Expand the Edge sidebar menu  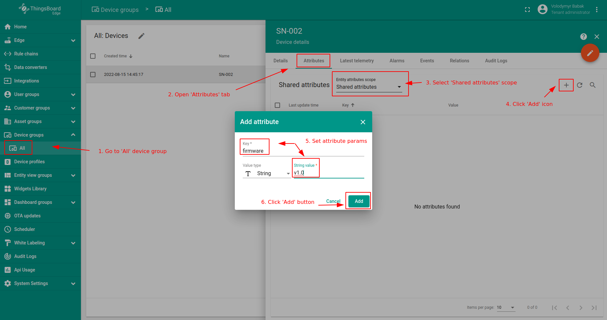tap(73, 40)
